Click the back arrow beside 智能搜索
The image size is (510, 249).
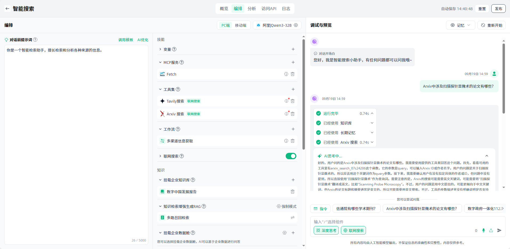(7, 9)
